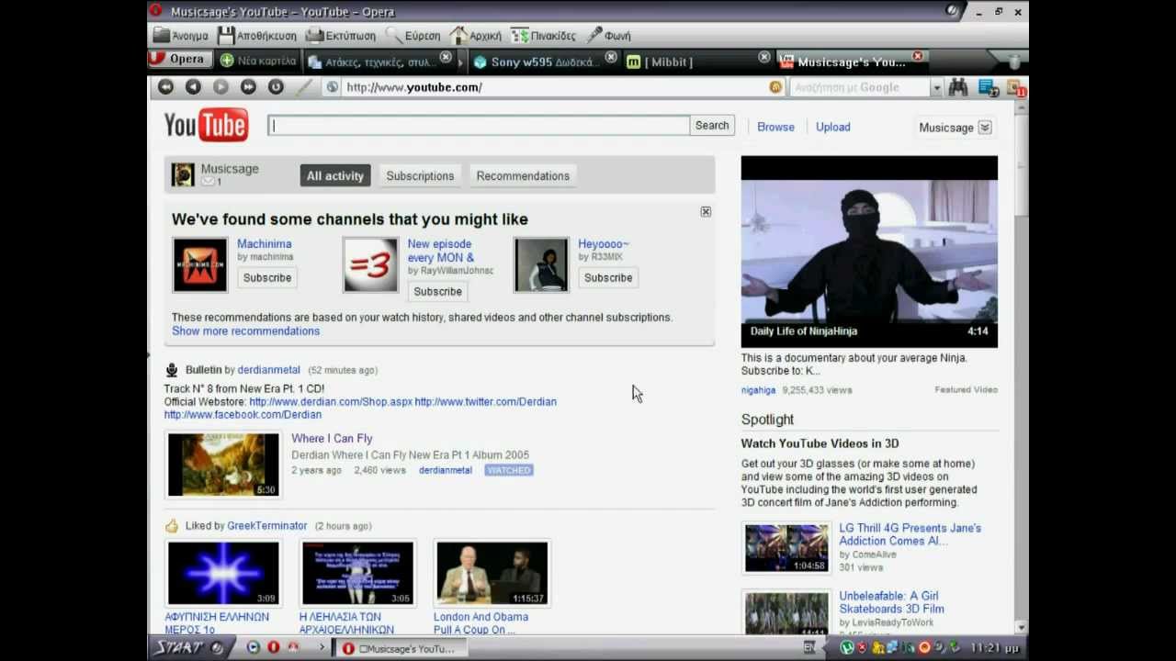
Task: Subscribe to Machinima channel
Action: pyautogui.click(x=267, y=278)
